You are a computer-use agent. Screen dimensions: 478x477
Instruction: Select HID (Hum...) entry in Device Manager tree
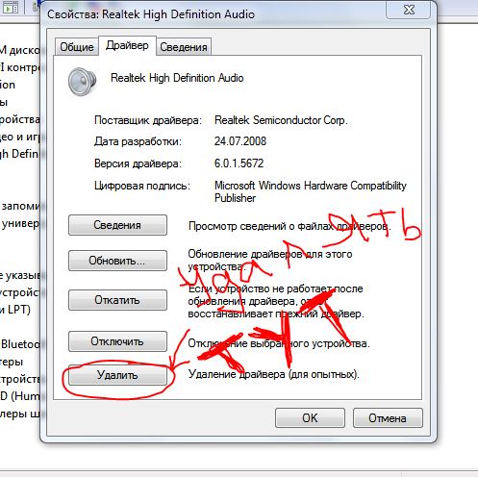pos(20,396)
